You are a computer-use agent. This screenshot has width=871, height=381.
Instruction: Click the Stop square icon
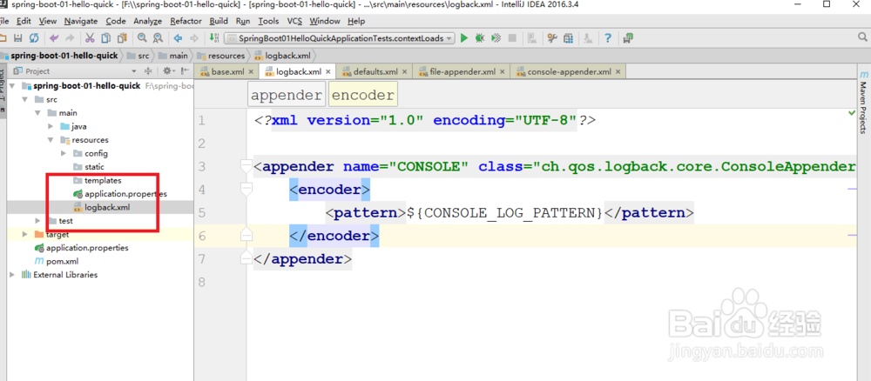tap(512, 38)
